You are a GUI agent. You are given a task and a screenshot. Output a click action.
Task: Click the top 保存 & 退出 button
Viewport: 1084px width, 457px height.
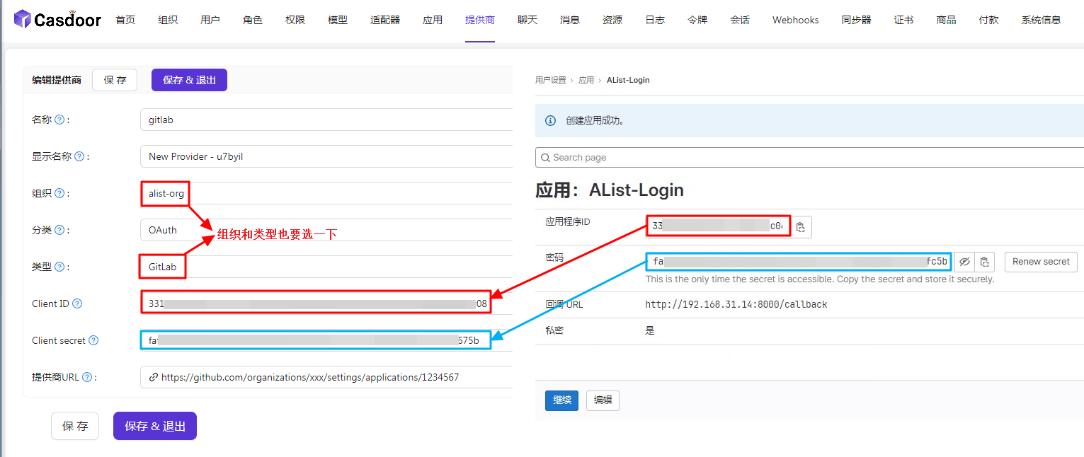pyautogui.click(x=189, y=80)
